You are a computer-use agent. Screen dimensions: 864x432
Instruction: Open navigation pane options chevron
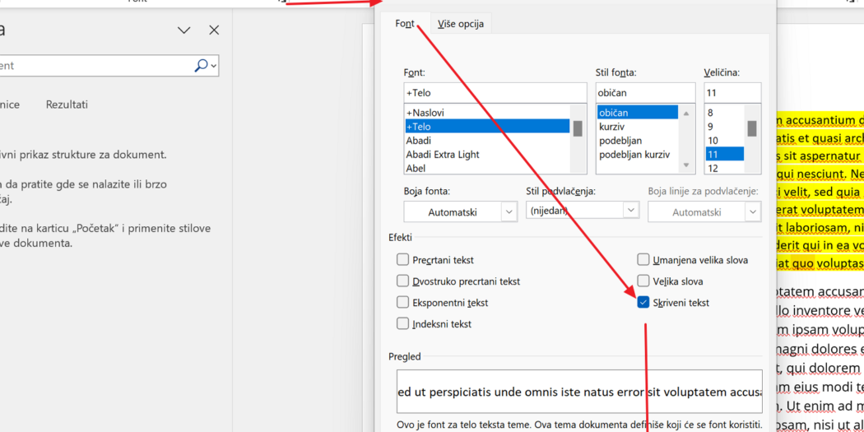click(184, 30)
